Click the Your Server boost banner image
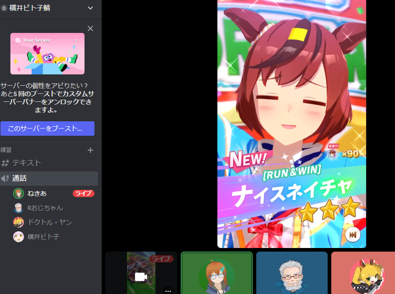This screenshot has height=294, width=395. click(x=47, y=54)
